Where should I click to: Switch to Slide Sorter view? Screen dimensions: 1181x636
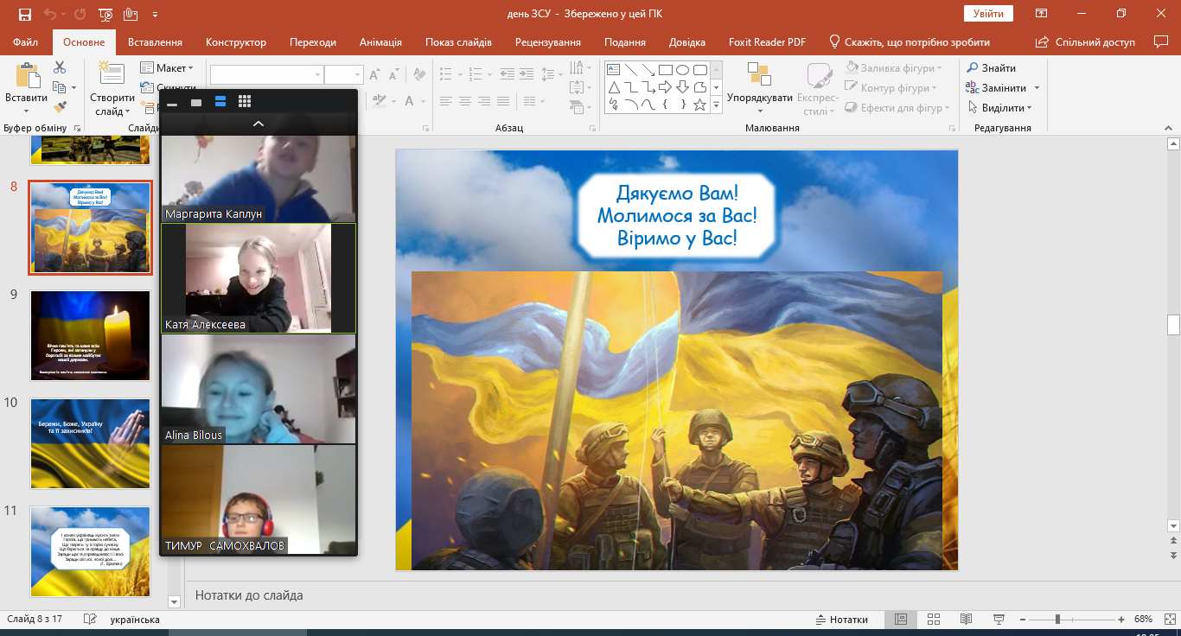[933, 620]
